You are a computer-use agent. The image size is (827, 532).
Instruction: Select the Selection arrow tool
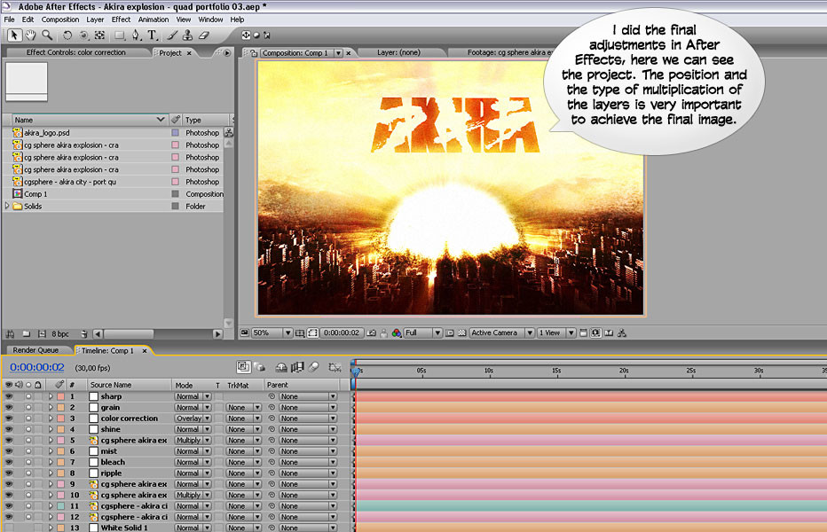(14, 35)
